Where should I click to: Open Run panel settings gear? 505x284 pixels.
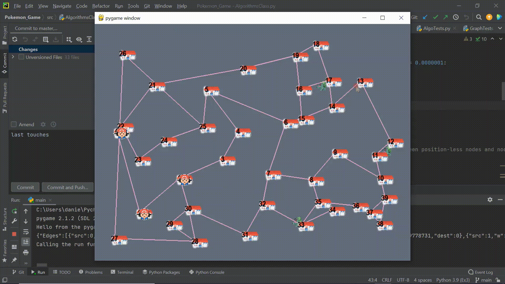[x=490, y=200]
